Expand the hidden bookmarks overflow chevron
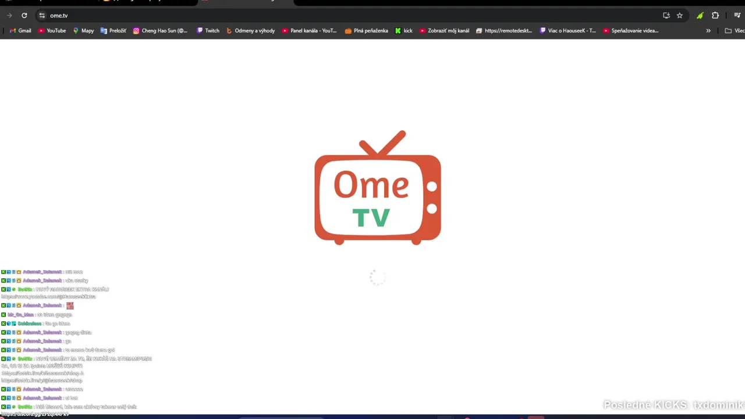This screenshot has height=419, width=745. coord(708,31)
